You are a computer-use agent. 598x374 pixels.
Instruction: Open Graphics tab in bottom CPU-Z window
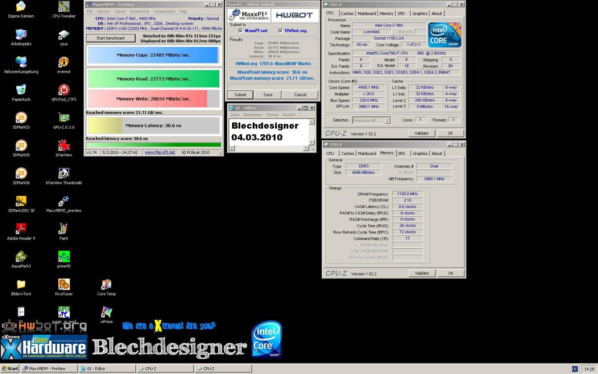point(420,153)
